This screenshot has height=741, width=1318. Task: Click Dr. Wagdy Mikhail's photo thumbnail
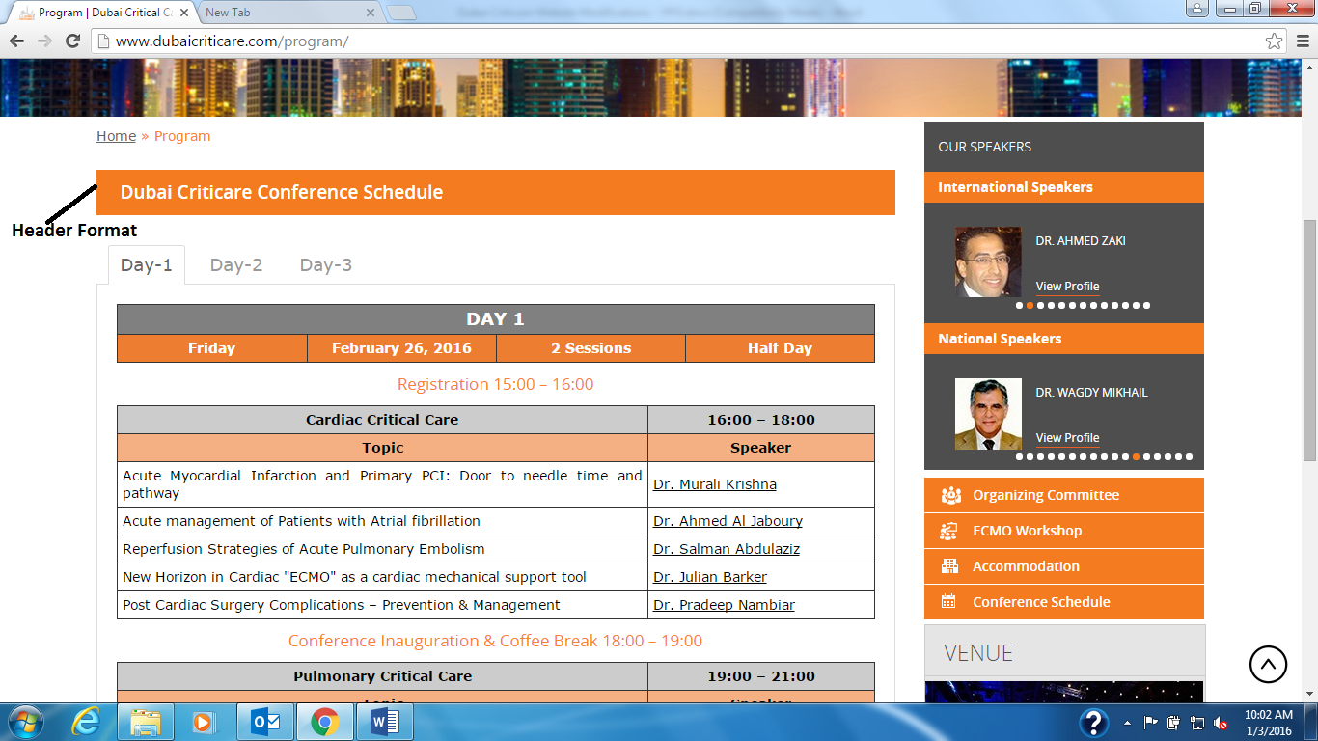point(988,414)
